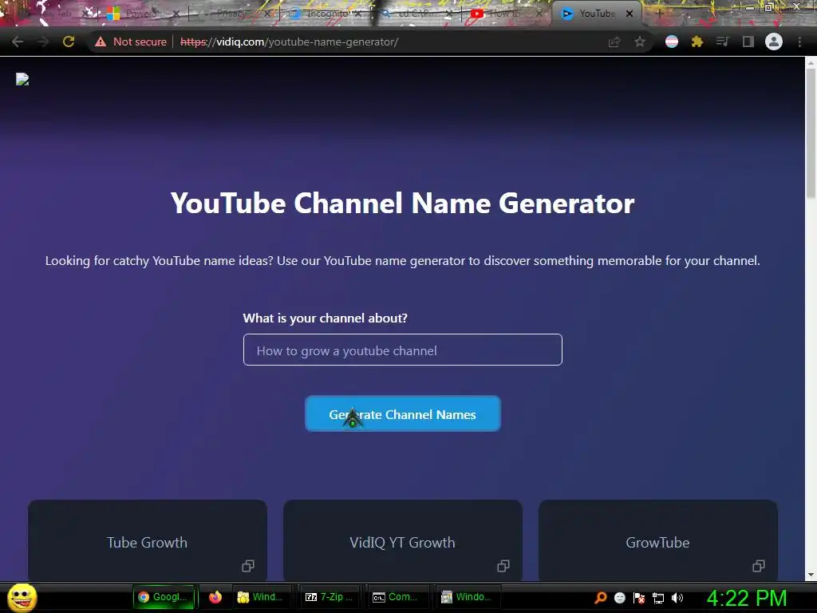This screenshot has width=817, height=613.
Task: Reload the page with the refresh icon
Action: (69, 42)
